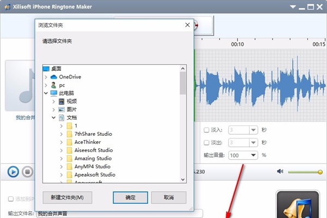
Task: Toggle the 添加到iP checkbox
Action: tap(11, 199)
